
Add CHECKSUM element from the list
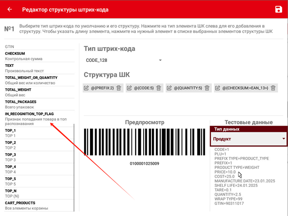tap(37, 56)
